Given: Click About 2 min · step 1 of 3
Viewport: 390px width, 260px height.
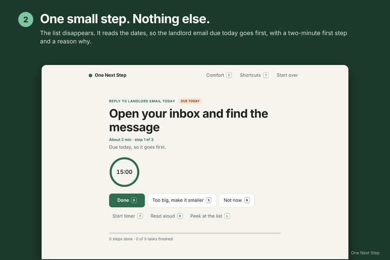Looking at the screenshot, I should pos(131,139).
